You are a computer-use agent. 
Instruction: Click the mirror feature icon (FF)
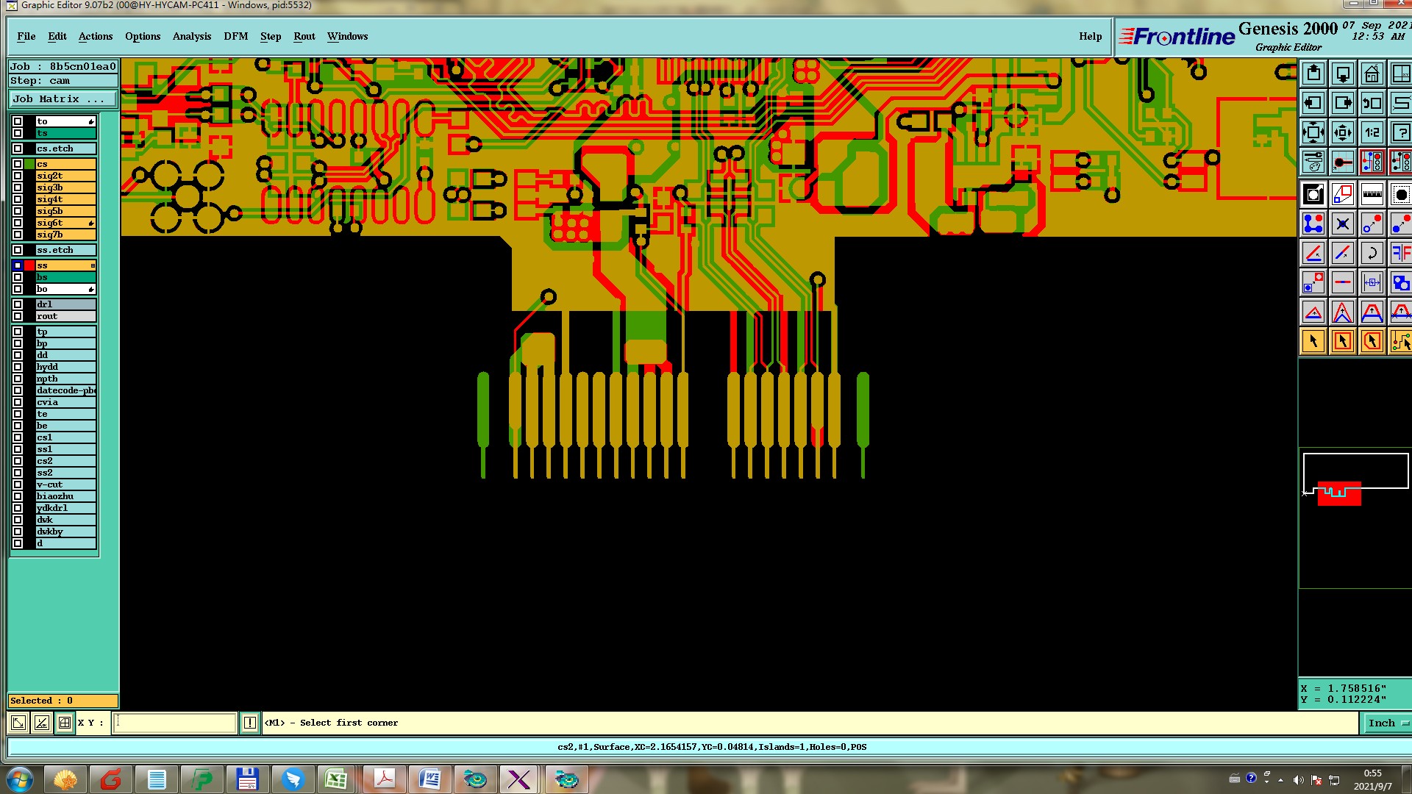[x=1400, y=254]
